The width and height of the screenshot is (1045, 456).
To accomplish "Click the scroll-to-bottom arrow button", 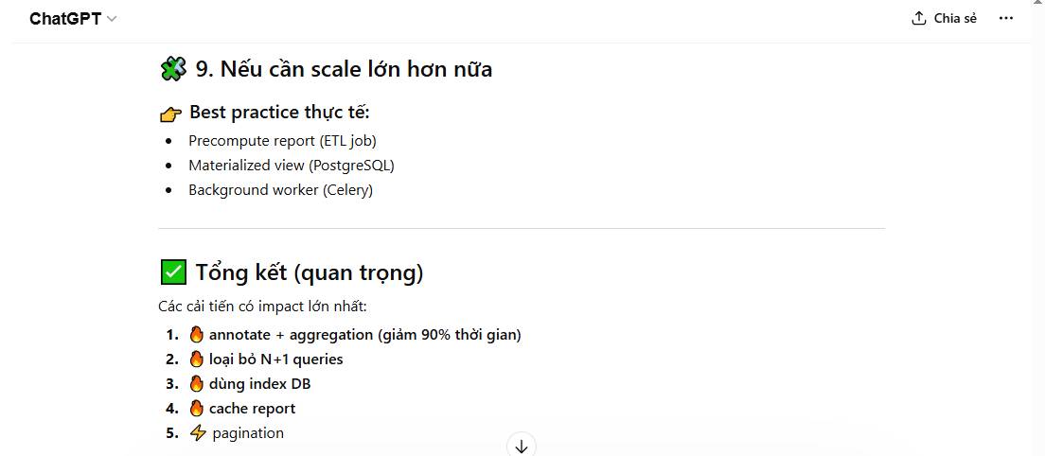I will click(522, 446).
